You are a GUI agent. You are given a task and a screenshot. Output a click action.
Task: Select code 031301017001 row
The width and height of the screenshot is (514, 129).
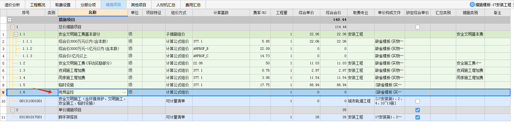tap(31, 117)
